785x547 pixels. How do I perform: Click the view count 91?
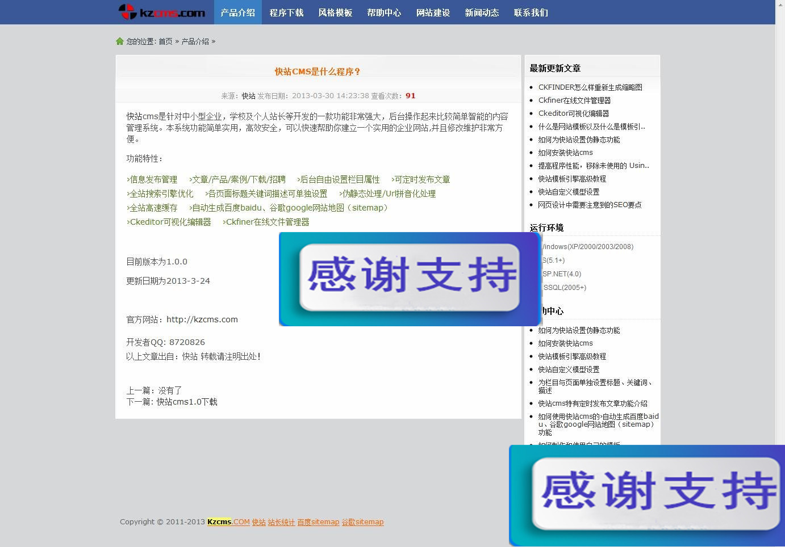pos(410,96)
